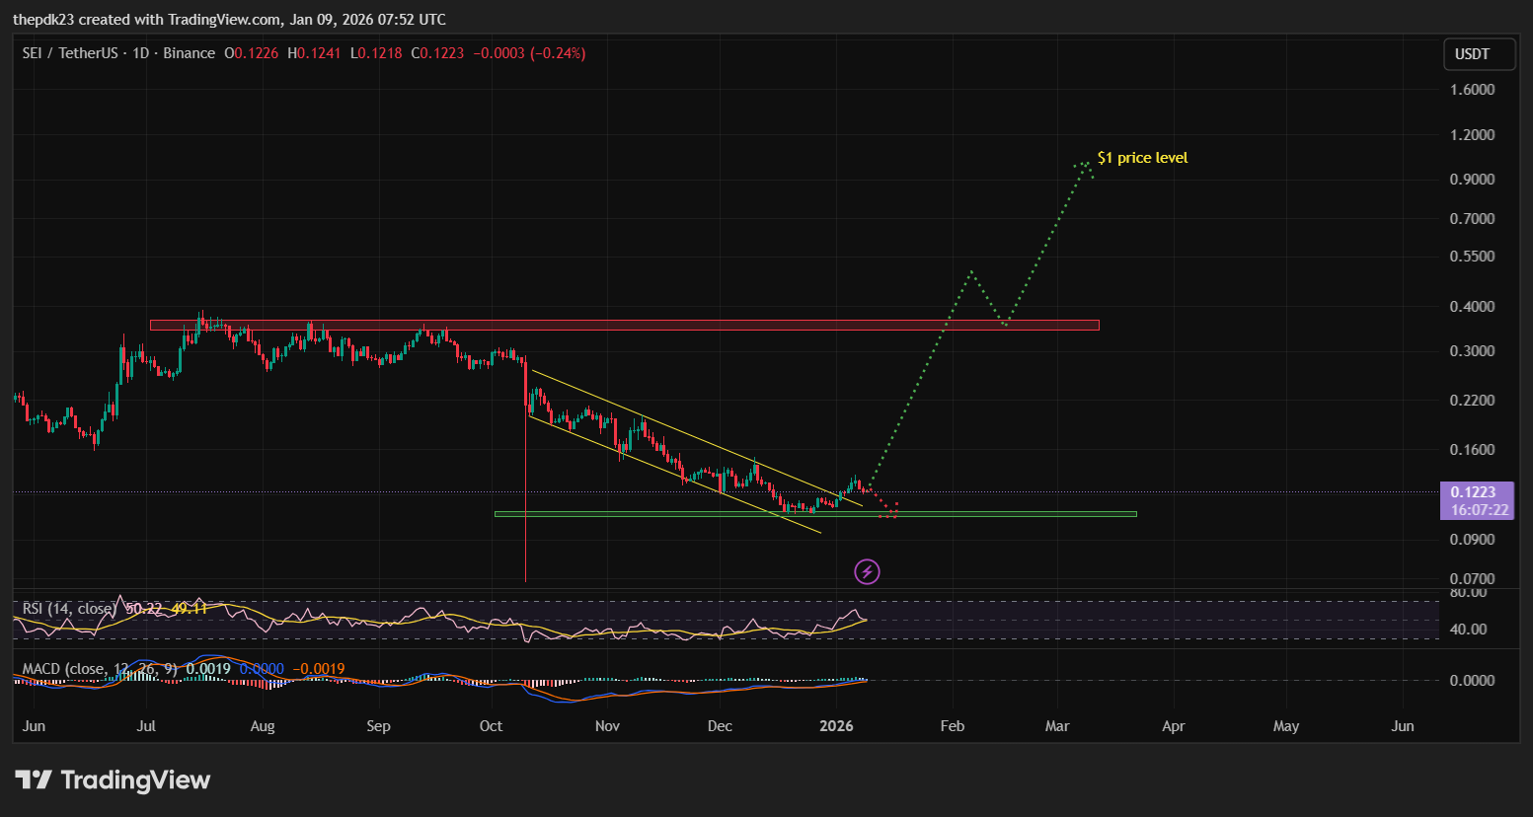Click the 2026 label on time axis
The image size is (1533, 817).
coord(836,726)
